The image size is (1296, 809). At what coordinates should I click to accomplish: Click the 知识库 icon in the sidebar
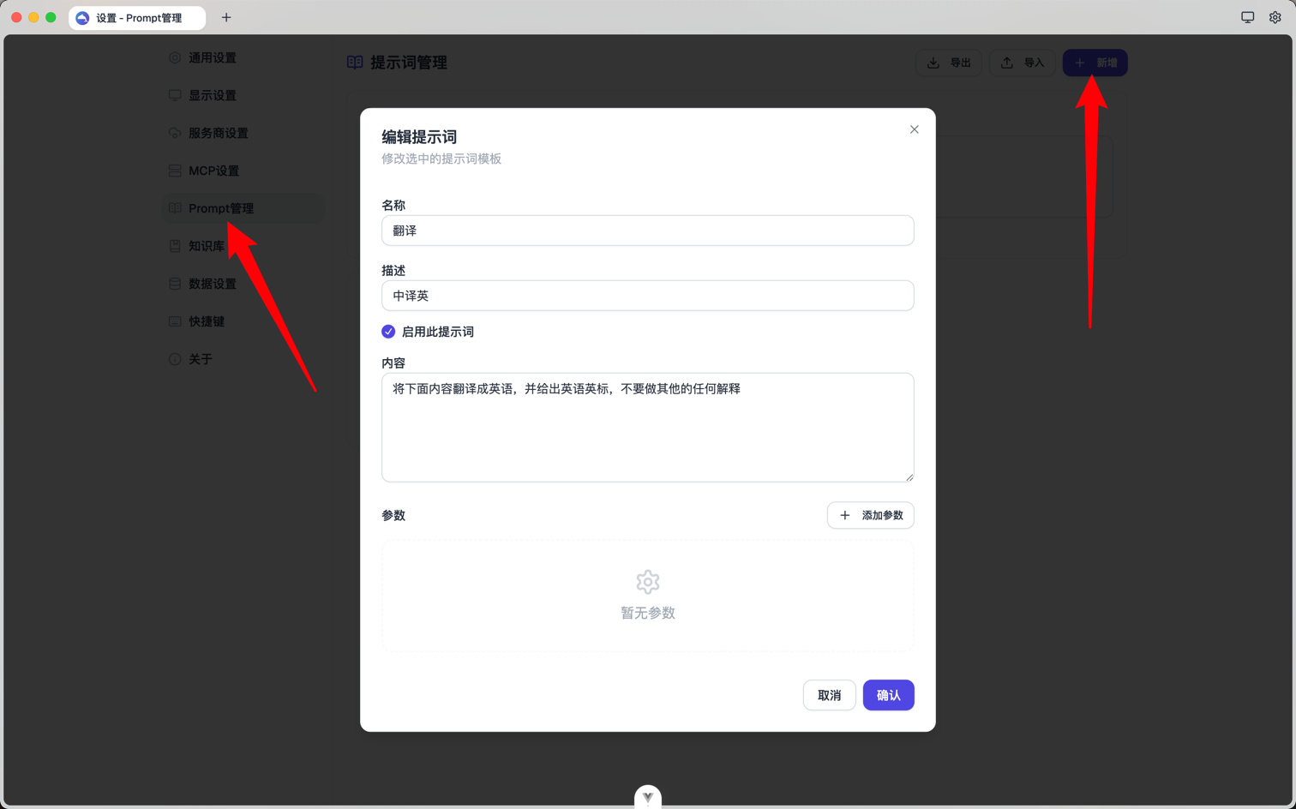[175, 246]
